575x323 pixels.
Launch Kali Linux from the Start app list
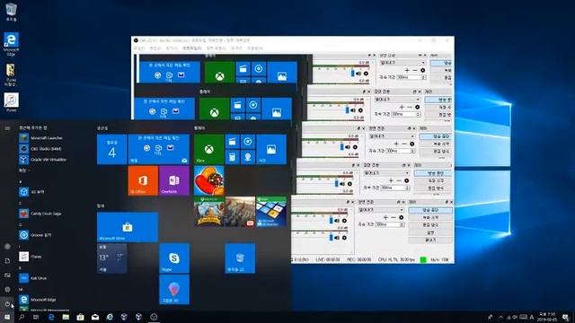[x=33, y=278]
